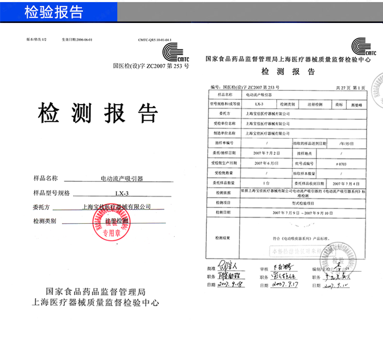Screen dimensions: 383x337
Task: Click the 2007年7月9日~2007年9月10日 range
Action: point(303,213)
